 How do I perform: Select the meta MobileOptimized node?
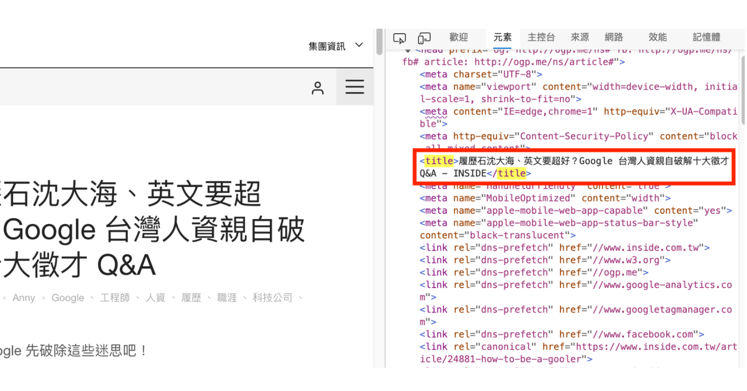545,198
